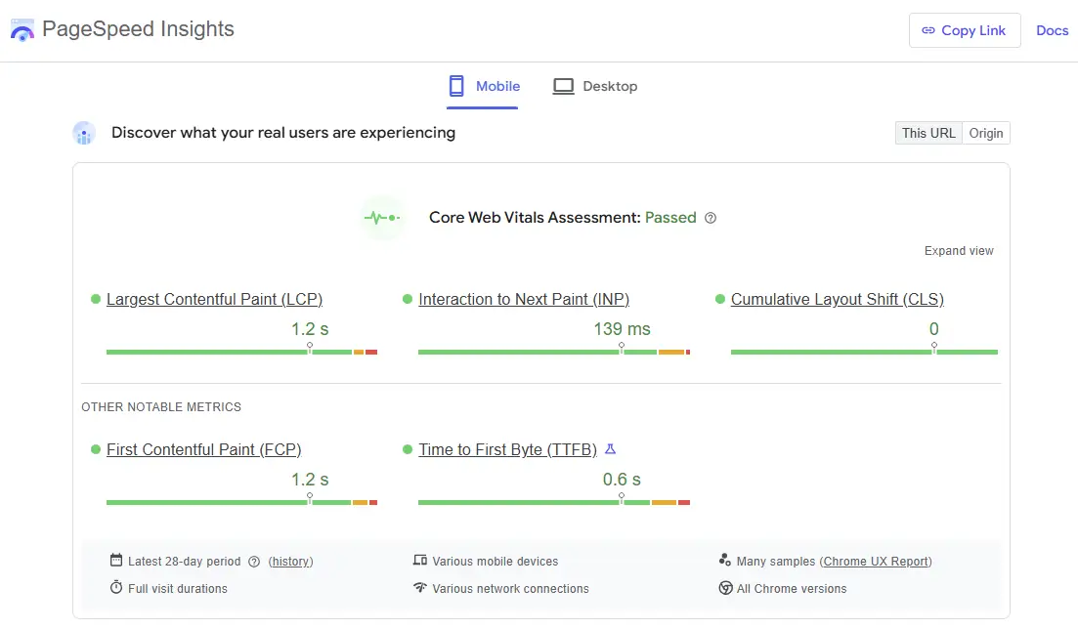
Task: Click Various network connections text
Action: (511, 589)
